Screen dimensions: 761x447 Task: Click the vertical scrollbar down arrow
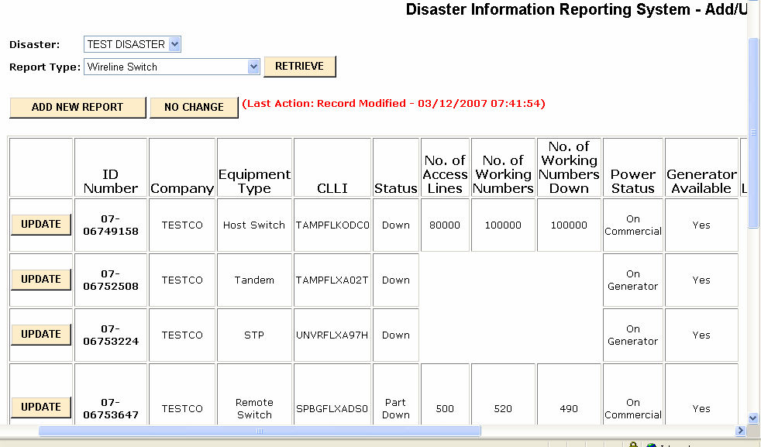point(752,418)
